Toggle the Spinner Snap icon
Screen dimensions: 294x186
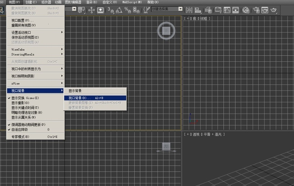click(136, 10)
